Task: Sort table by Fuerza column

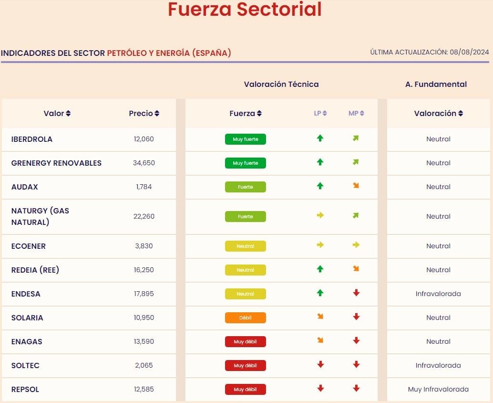Action: (246, 114)
